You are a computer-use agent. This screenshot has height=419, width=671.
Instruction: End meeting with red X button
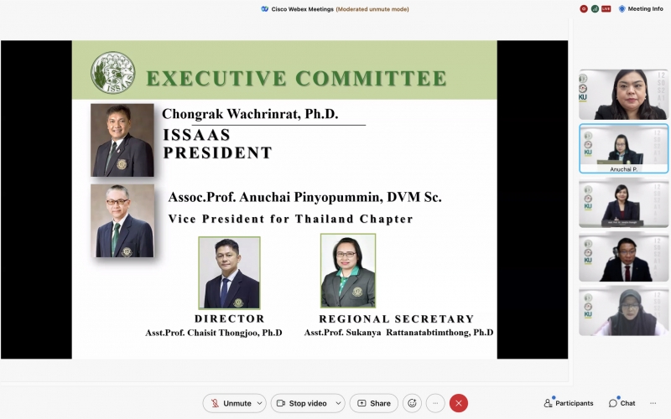click(x=459, y=403)
